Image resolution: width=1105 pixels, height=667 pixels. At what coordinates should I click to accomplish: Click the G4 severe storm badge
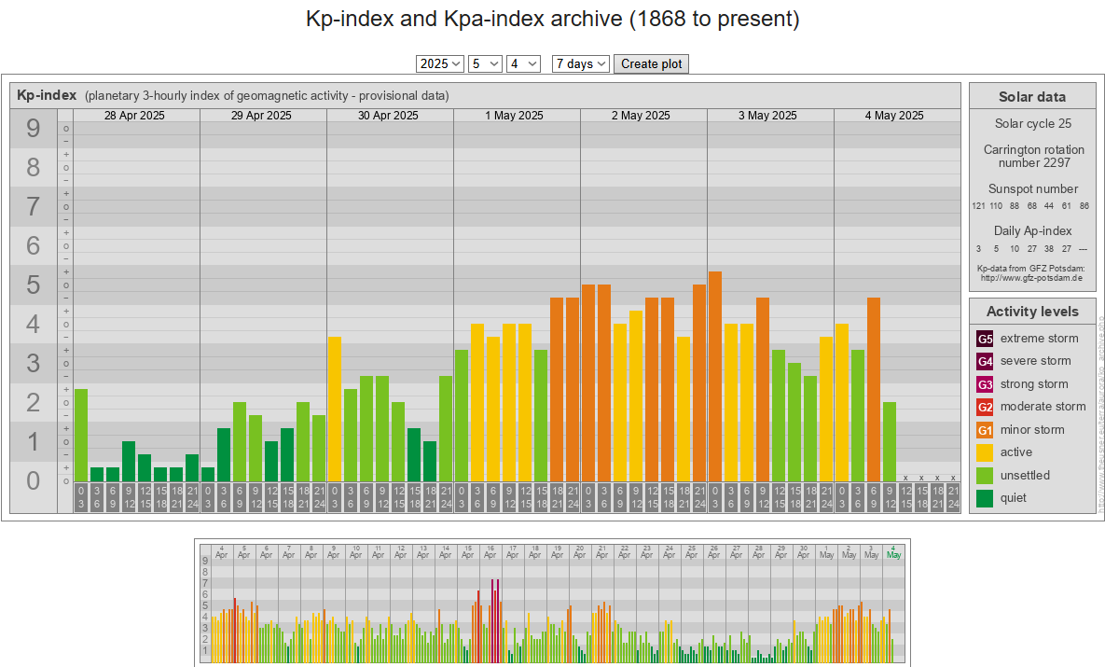coord(985,361)
